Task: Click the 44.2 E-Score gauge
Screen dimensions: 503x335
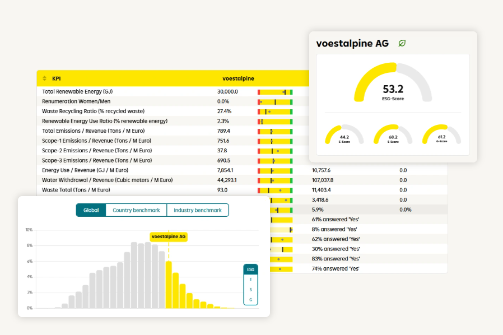Action: point(344,134)
